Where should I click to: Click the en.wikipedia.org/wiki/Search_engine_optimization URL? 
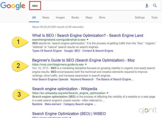(x=69, y=93)
